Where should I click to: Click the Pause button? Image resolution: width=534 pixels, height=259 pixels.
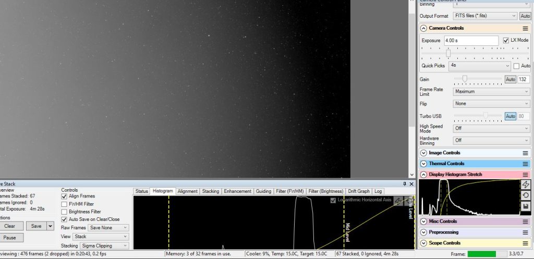click(x=9, y=238)
